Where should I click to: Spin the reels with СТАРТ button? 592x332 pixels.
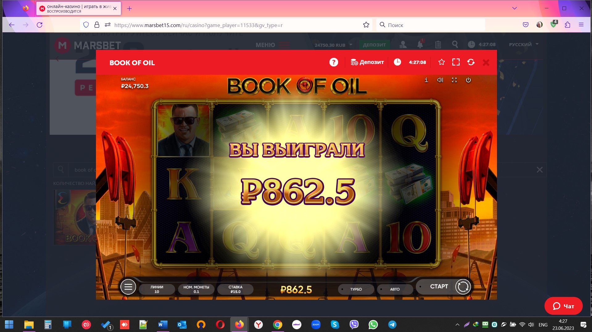[x=444, y=287]
